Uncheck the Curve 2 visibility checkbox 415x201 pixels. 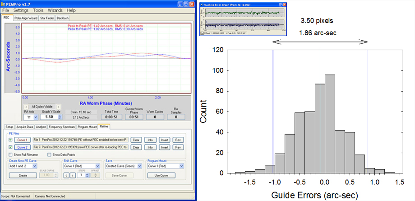tap(10, 147)
